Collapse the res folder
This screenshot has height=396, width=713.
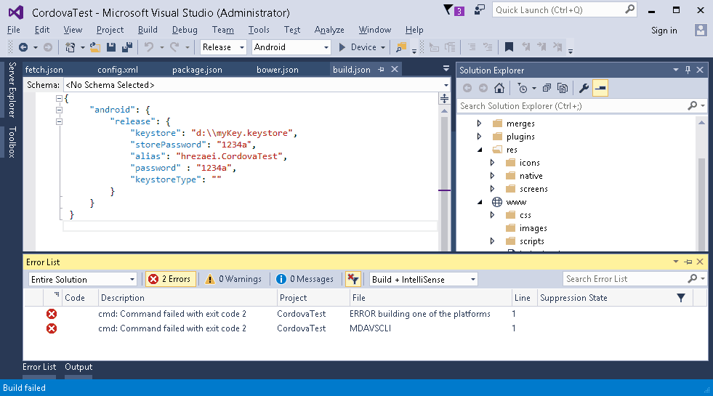480,150
